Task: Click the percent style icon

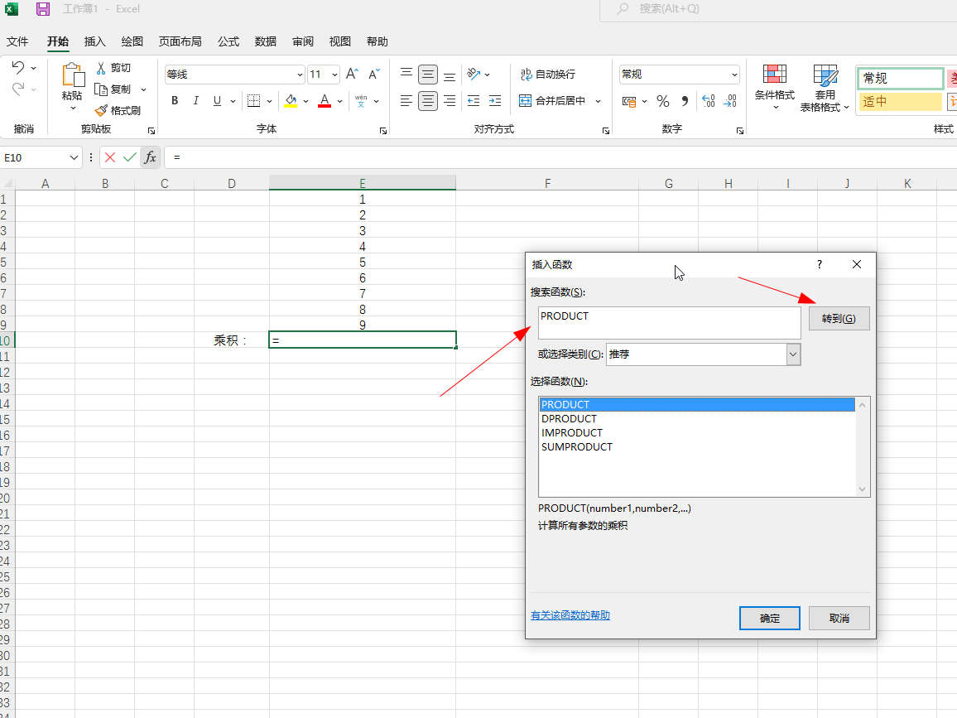Action: (662, 101)
